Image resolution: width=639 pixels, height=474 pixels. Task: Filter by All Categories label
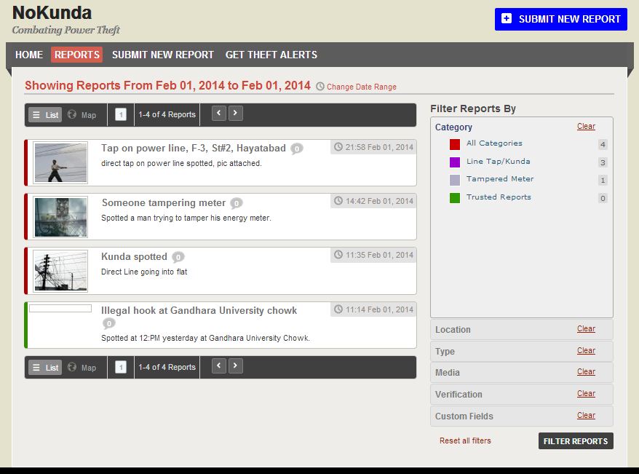point(494,143)
